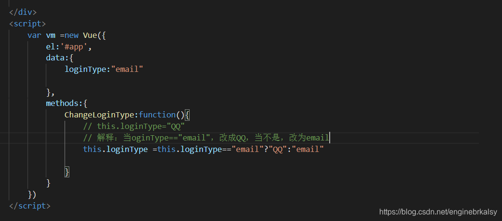
Task: Click the 'methods:{' line
Action: pyautogui.click(x=66, y=104)
